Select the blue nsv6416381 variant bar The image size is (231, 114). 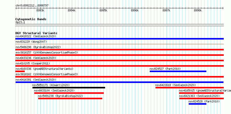coord(119,82)
